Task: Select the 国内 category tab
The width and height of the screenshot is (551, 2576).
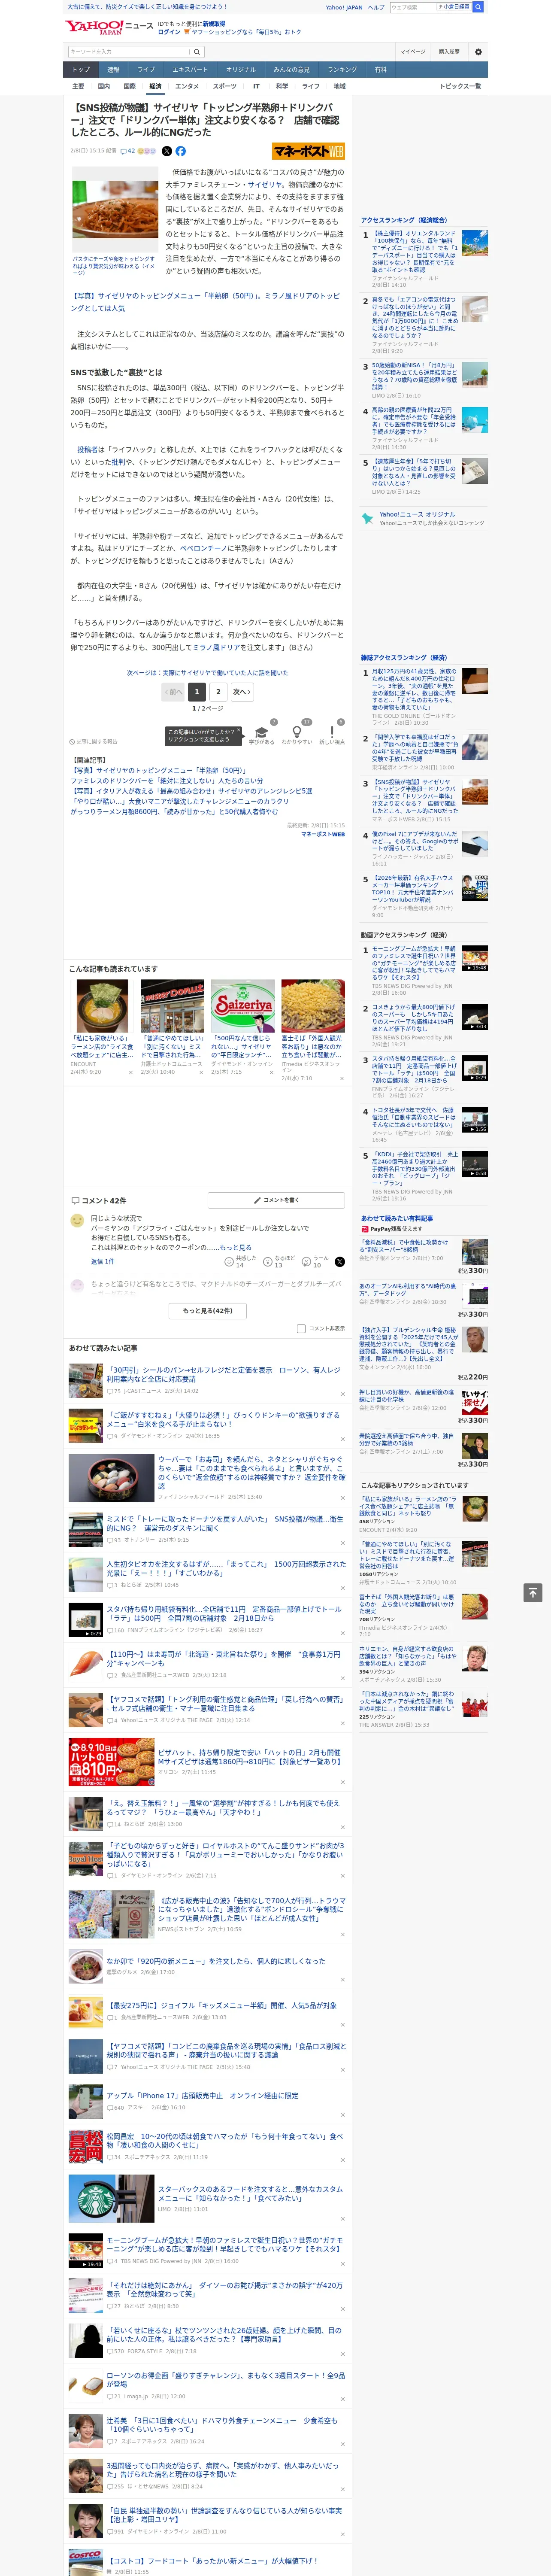Action: [x=103, y=86]
